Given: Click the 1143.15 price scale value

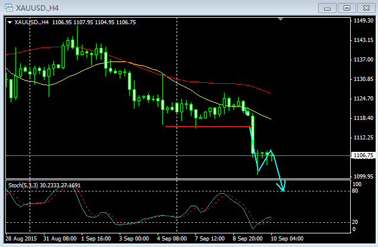Looking at the screenshot, I should pyautogui.click(x=363, y=40).
